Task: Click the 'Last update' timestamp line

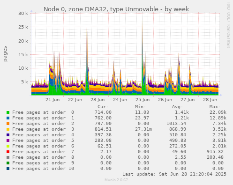Action: click(x=174, y=174)
